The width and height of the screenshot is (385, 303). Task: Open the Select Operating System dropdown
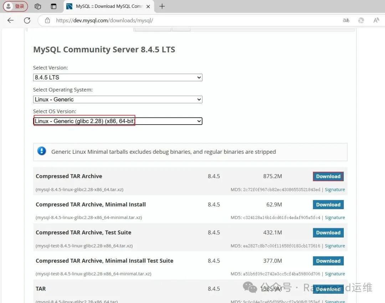[x=118, y=100]
